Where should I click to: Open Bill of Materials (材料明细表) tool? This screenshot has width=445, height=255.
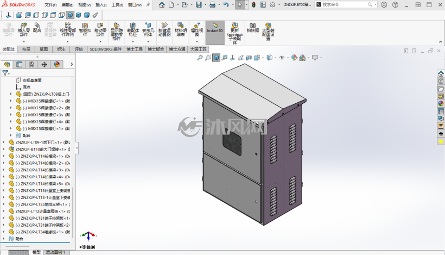[x=181, y=29]
